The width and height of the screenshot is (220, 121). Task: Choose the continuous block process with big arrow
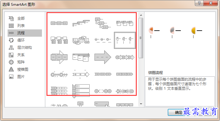tap(59, 57)
